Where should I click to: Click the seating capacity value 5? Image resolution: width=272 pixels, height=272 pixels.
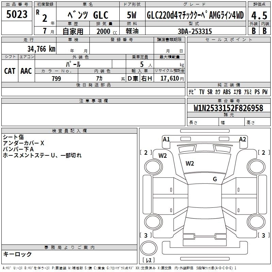pos(142,64)
